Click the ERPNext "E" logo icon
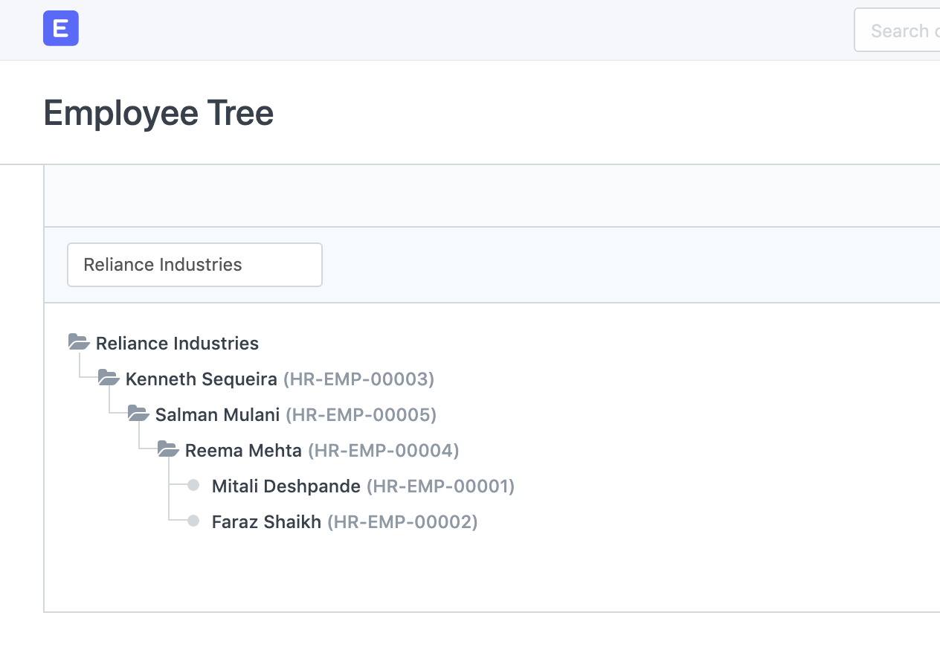Image resolution: width=940 pixels, height=659 pixels. (x=61, y=30)
